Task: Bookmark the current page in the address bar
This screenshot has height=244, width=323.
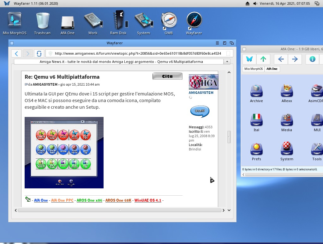Action: pos(228,53)
